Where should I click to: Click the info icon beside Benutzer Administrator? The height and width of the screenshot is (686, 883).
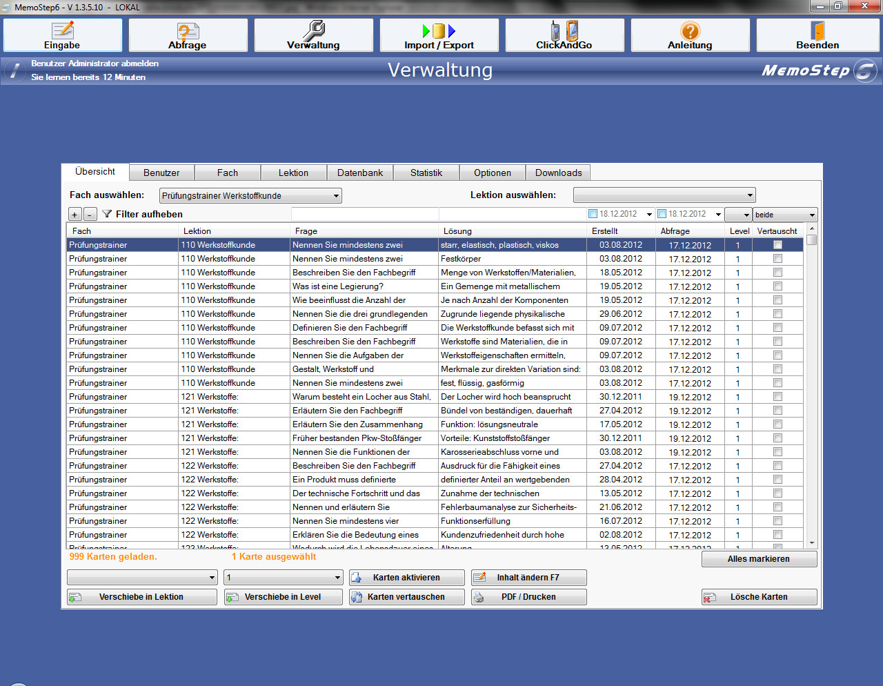(x=14, y=70)
